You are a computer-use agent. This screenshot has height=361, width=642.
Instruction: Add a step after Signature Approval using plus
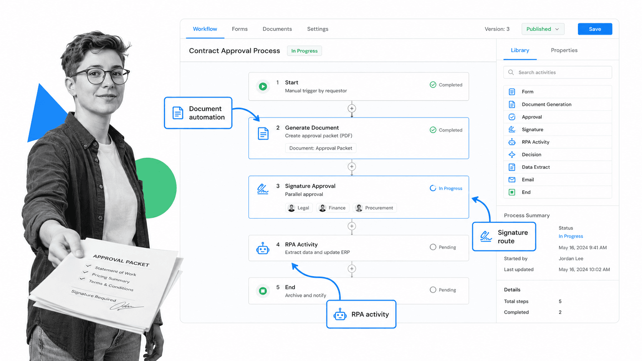pos(352,226)
